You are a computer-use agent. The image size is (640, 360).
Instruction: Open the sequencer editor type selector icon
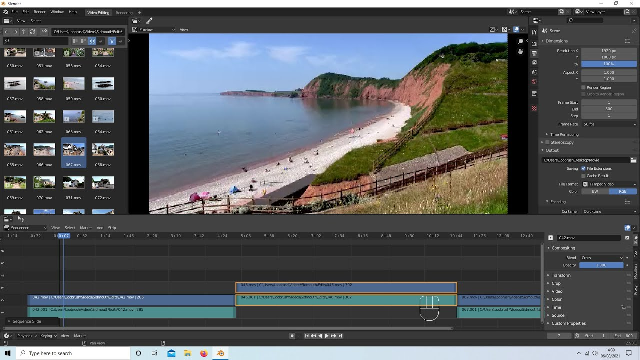(x=6, y=227)
